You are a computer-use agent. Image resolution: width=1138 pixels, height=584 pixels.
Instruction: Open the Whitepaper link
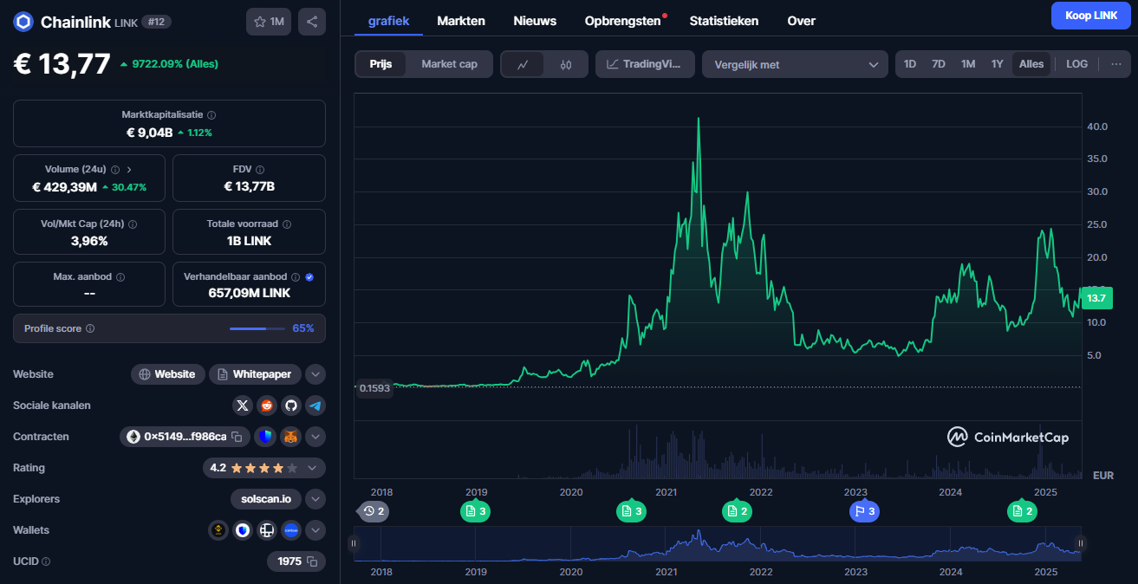[256, 374]
